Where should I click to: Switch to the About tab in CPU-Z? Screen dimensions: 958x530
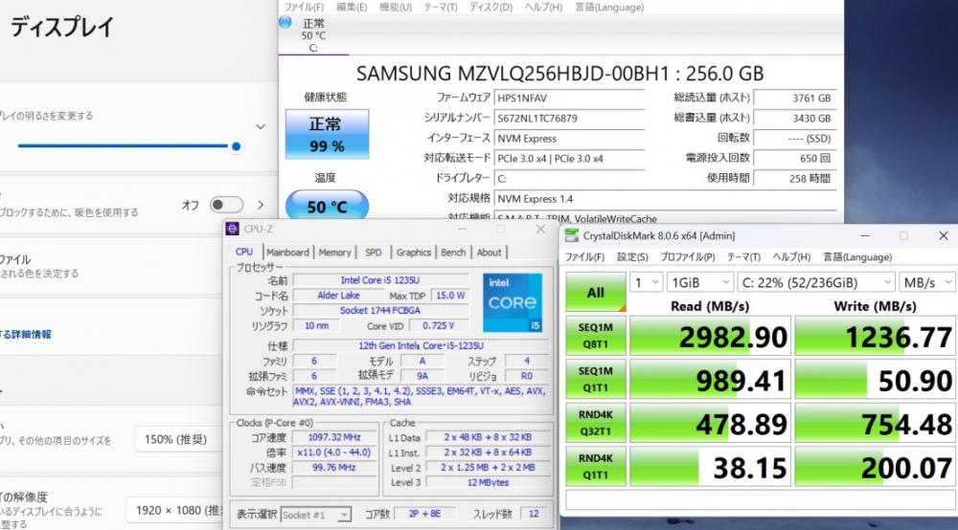tap(489, 252)
